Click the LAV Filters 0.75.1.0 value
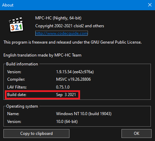This screenshot has height=141, width=155. tap(63, 87)
